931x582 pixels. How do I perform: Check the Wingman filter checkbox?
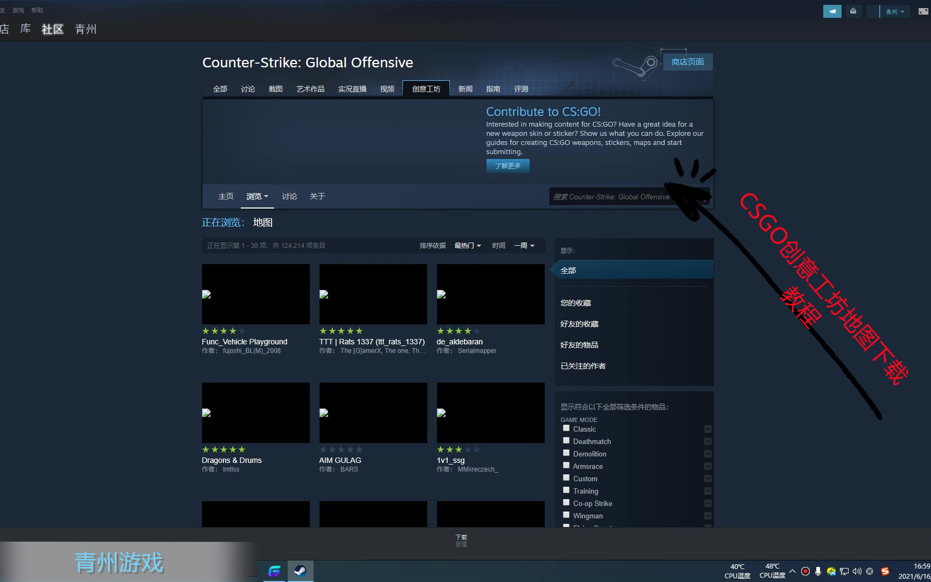coord(566,515)
